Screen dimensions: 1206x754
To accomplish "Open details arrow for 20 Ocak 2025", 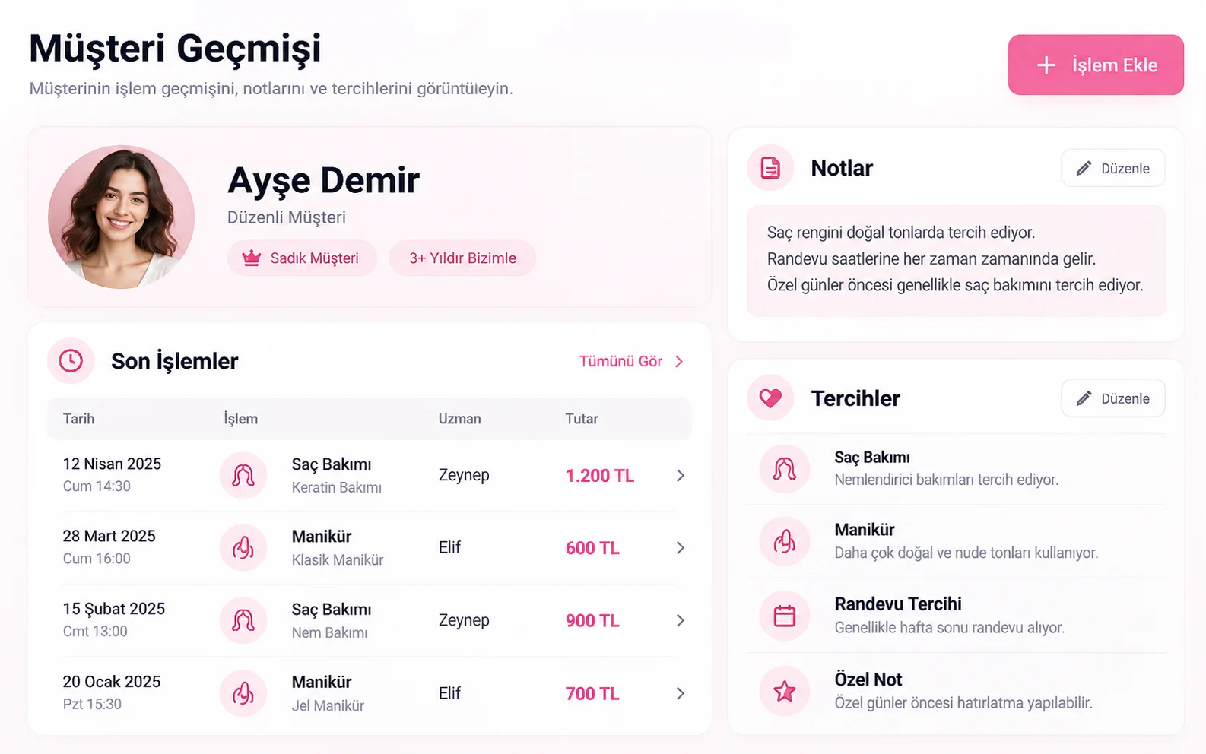I will click(x=681, y=693).
